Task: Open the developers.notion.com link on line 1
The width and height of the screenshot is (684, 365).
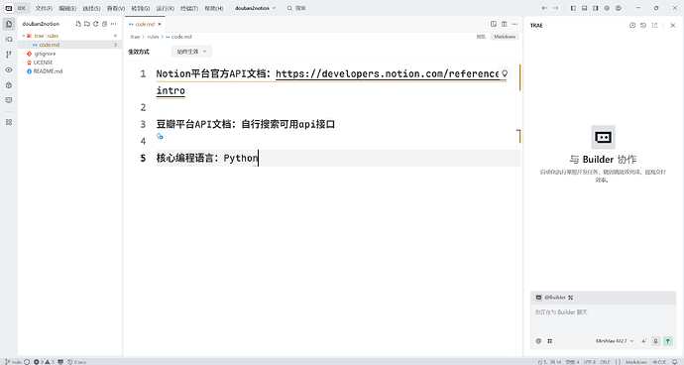Action: 387,73
